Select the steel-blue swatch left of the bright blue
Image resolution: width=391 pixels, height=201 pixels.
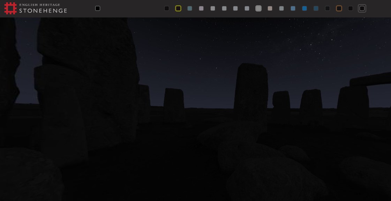pyautogui.click(x=293, y=8)
